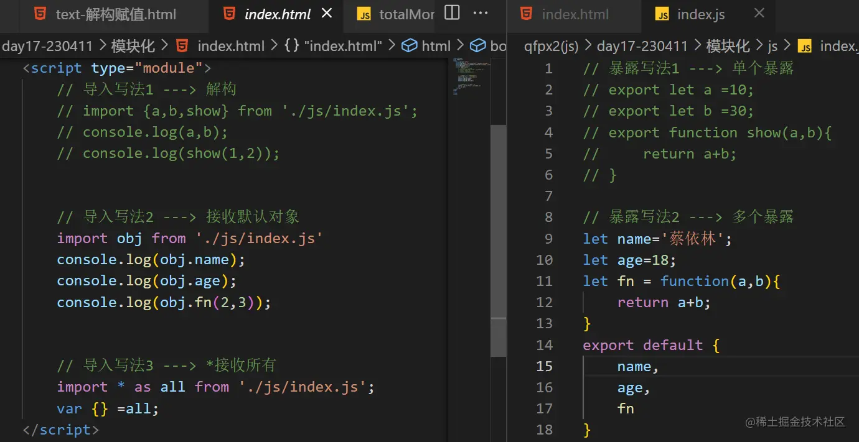Open the js folder breadcrumb dropdown
The height and width of the screenshot is (442, 859).
(771, 45)
